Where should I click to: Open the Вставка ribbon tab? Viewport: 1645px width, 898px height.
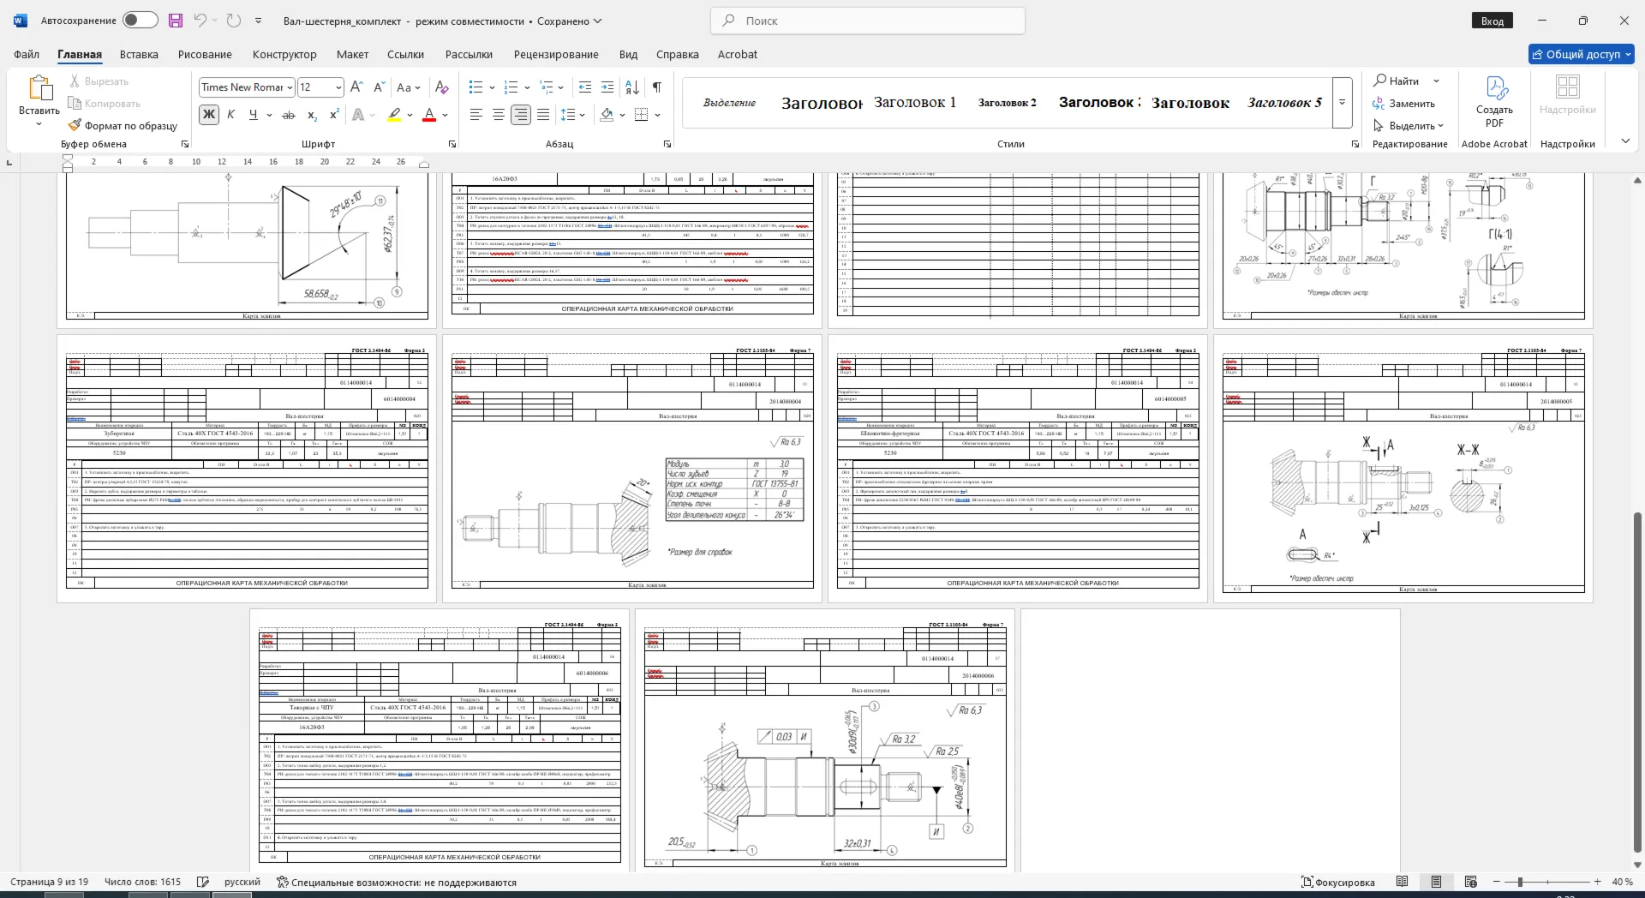[x=139, y=54]
